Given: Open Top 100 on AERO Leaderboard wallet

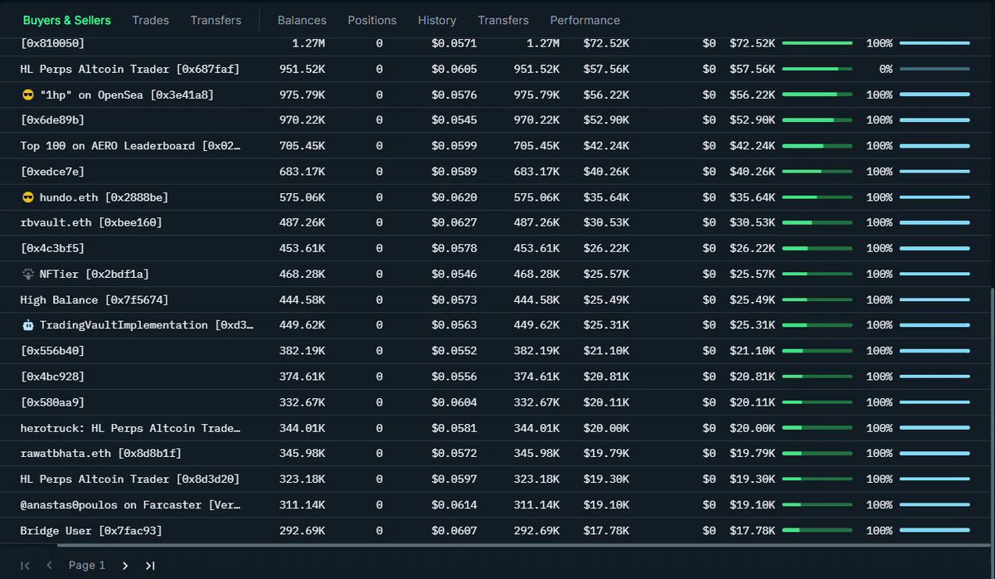Looking at the screenshot, I should [x=131, y=146].
